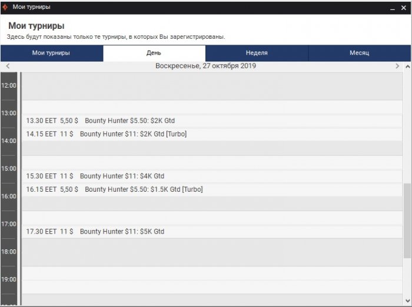The width and height of the screenshot is (412, 307).
Task: Open 16.15 Bounty Hunter $5.50: $1.5K Gtd [Turbo]
Action: (x=212, y=189)
